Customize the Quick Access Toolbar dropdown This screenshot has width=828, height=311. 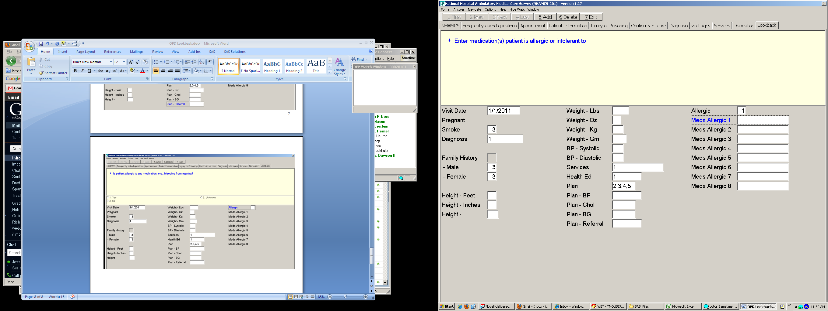pos(83,44)
